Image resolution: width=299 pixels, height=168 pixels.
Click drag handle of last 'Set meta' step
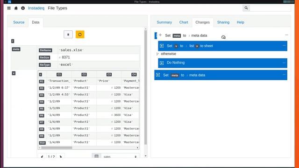point(158,75)
